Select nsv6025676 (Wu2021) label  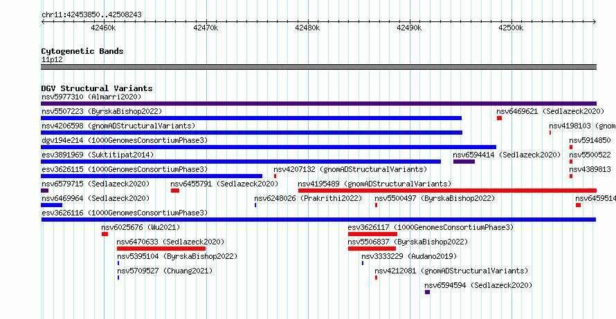tap(141, 227)
